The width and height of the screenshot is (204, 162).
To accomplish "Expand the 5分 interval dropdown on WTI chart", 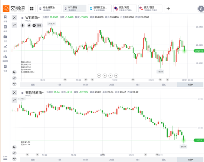I will (190, 85).
